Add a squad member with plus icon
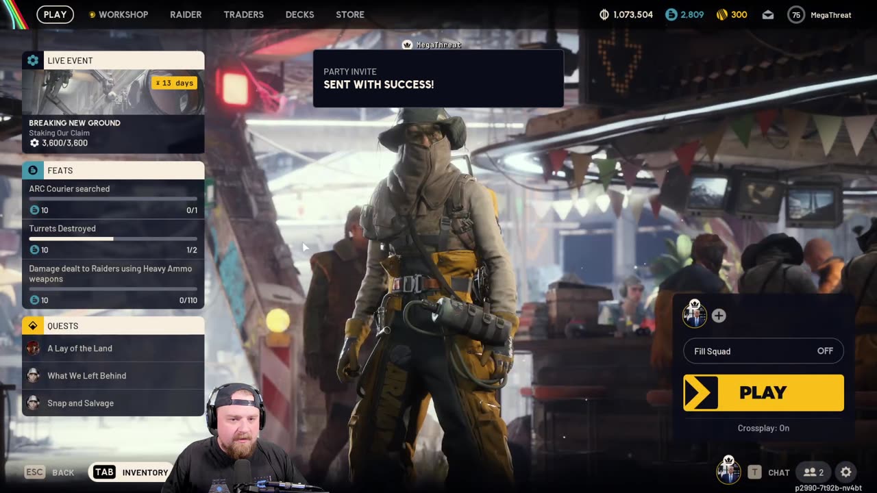Image resolution: width=877 pixels, height=493 pixels. tap(719, 316)
